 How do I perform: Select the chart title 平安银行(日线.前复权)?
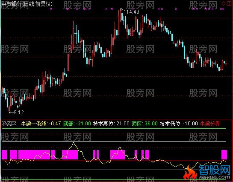[27, 4]
